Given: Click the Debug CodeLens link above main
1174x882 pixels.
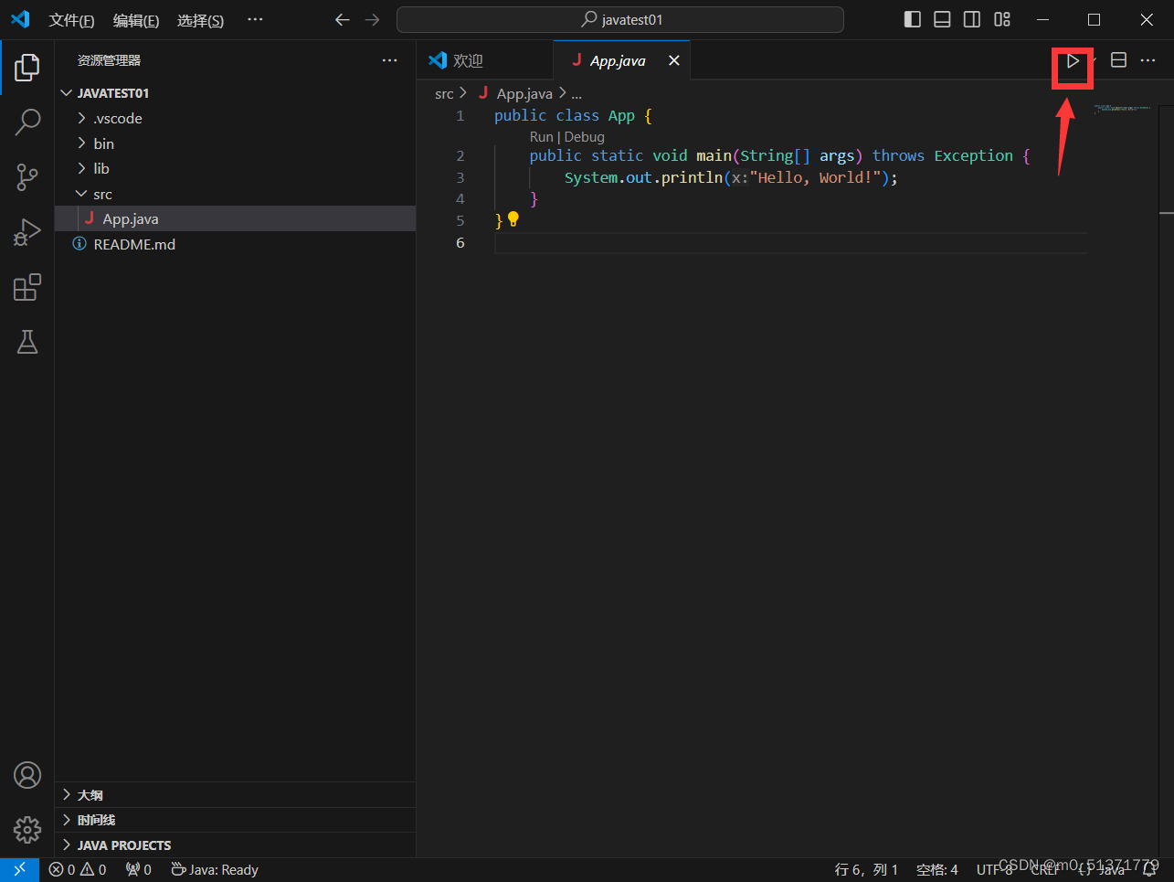Looking at the screenshot, I should [x=584, y=137].
